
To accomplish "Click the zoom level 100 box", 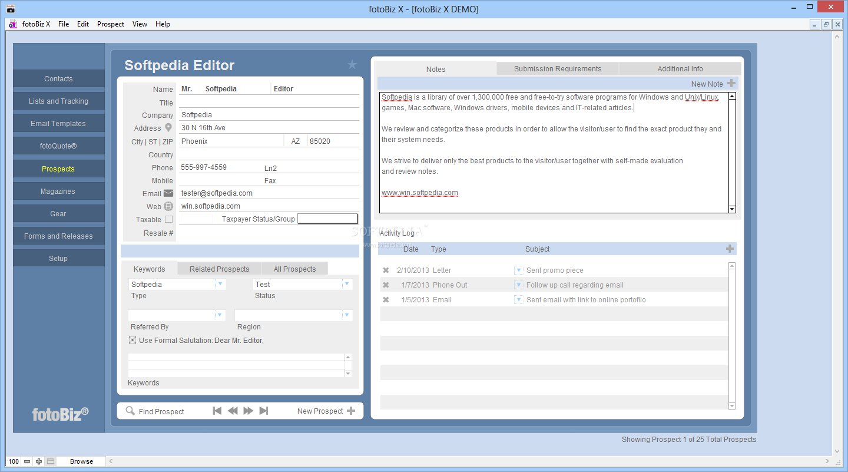I will [x=14, y=461].
